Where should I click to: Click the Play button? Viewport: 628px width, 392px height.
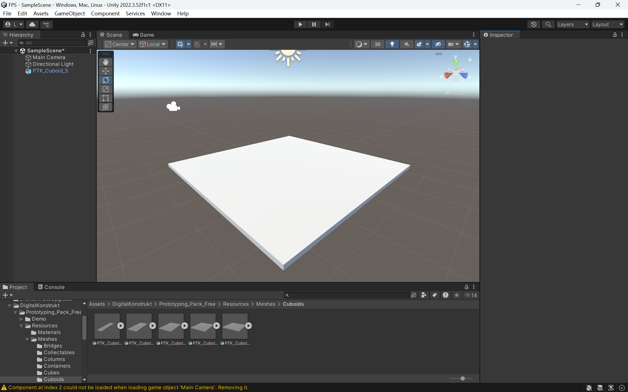[x=300, y=24]
